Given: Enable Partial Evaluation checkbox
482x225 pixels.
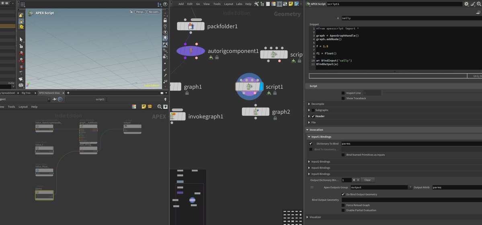Looking at the screenshot, I should 343,210.
